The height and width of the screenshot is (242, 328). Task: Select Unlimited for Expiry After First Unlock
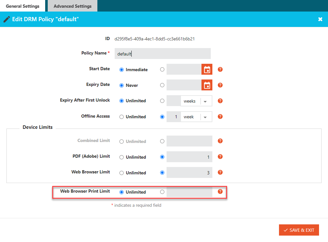click(x=121, y=101)
